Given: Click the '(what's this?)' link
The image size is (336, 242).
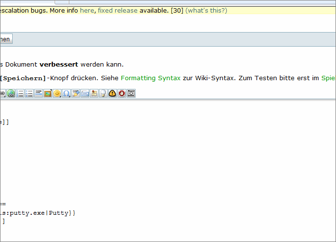Looking at the screenshot, I should point(206,10).
